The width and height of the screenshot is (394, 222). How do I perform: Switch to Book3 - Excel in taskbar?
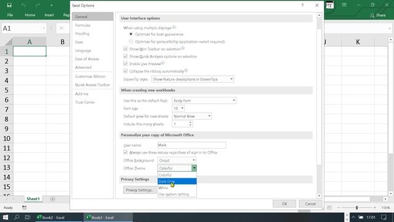(x=108, y=217)
